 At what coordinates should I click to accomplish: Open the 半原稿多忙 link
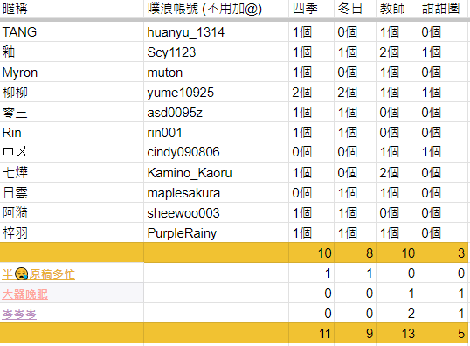point(38,274)
